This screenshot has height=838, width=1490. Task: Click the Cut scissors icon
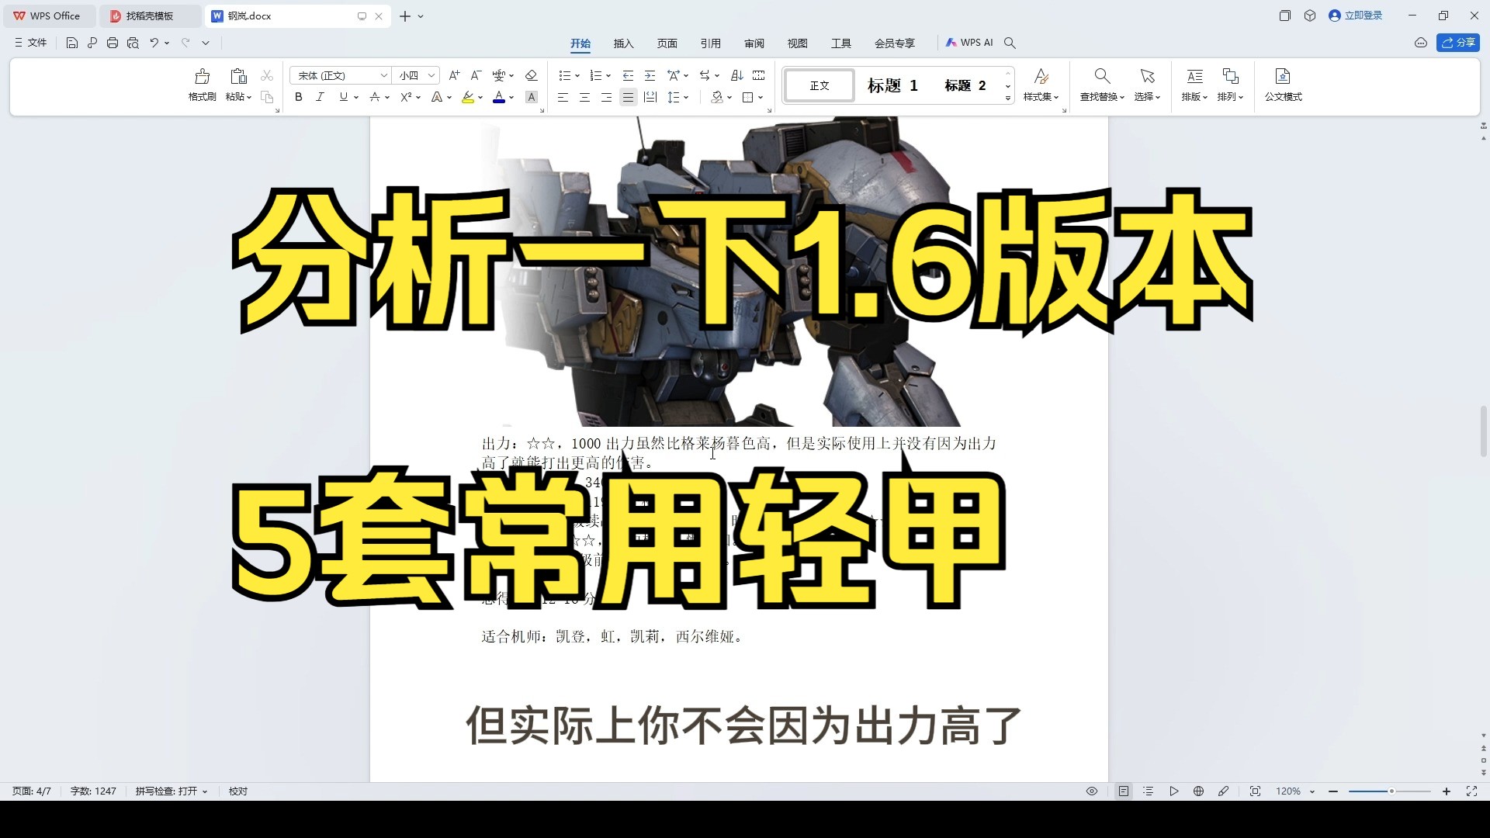pyautogui.click(x=267, y=75)
